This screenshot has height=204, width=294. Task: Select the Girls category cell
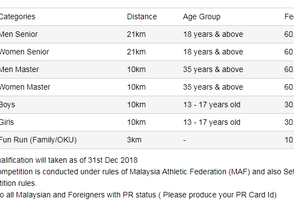pyautogui.click(x=7, y=122)
